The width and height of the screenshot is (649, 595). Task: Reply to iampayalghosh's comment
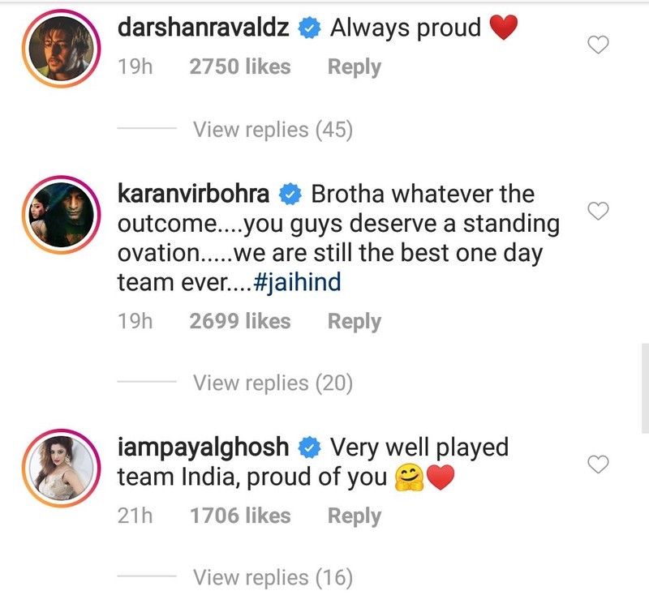355,516
